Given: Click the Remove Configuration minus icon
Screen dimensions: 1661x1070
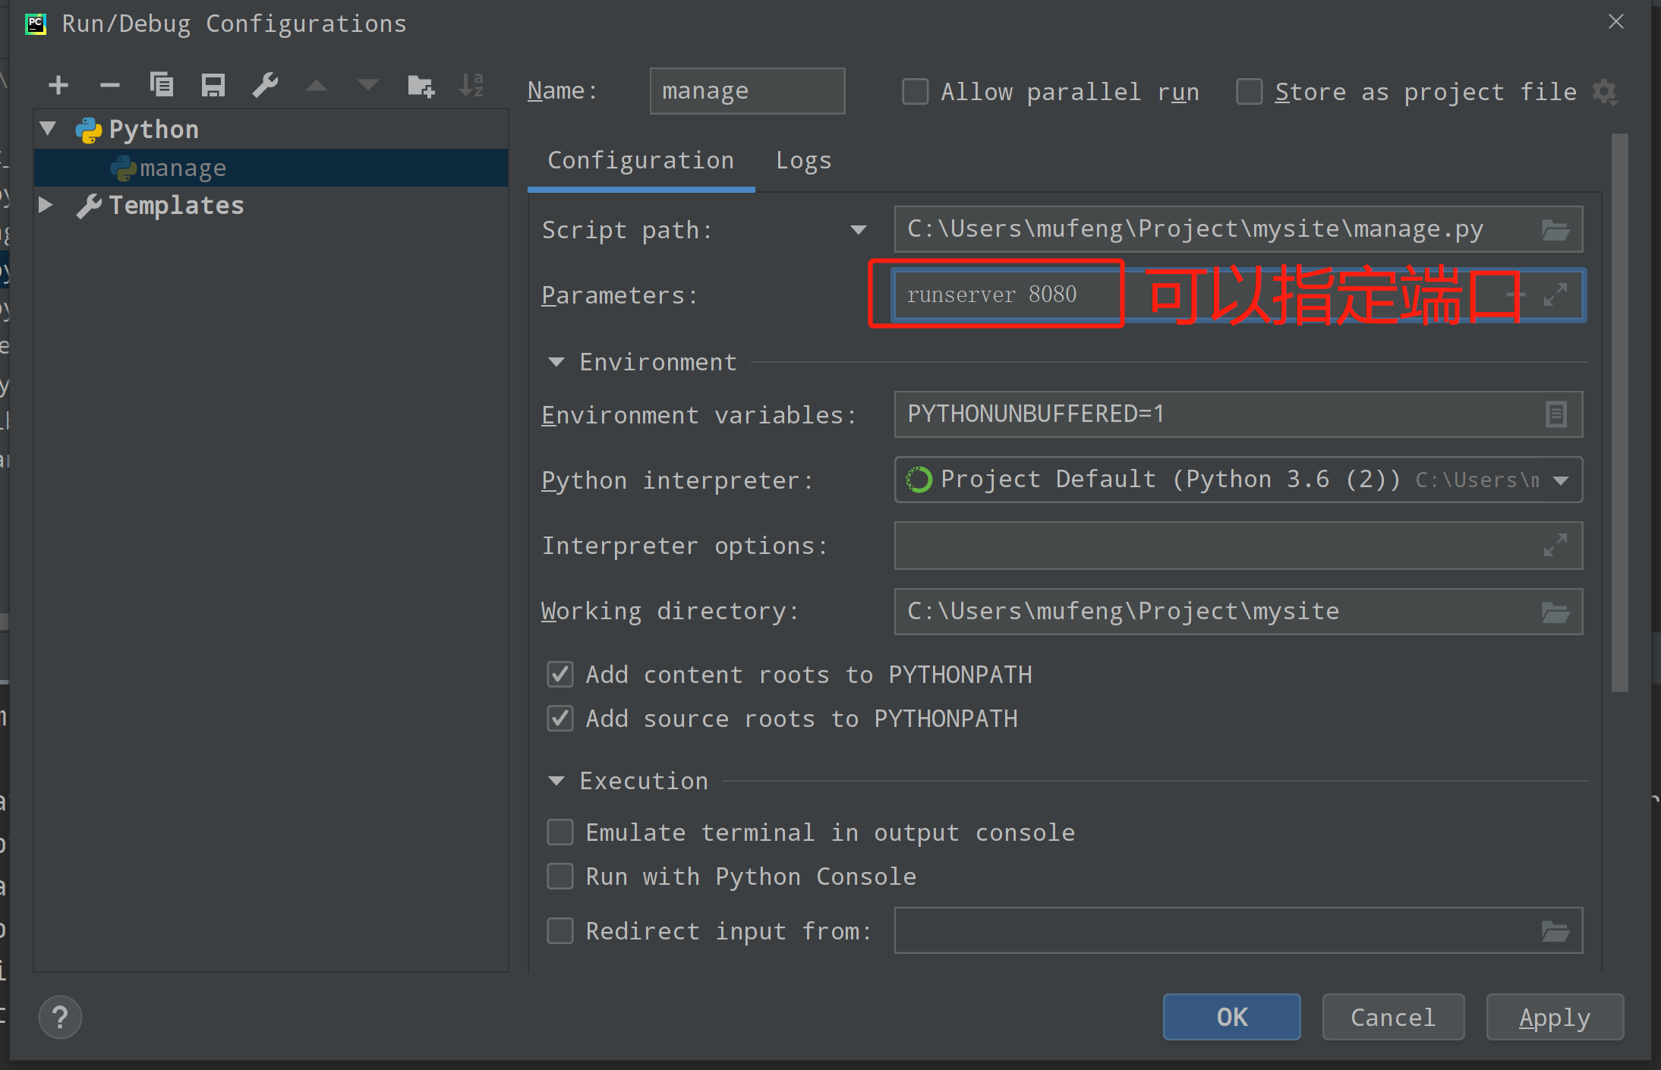Looking at the screenshot, I should click(110, 86).
